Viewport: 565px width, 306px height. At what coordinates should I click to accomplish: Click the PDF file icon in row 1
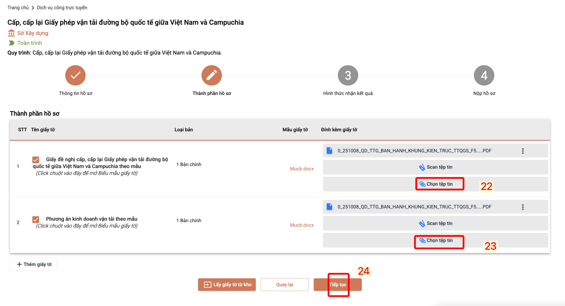(329, 151)
